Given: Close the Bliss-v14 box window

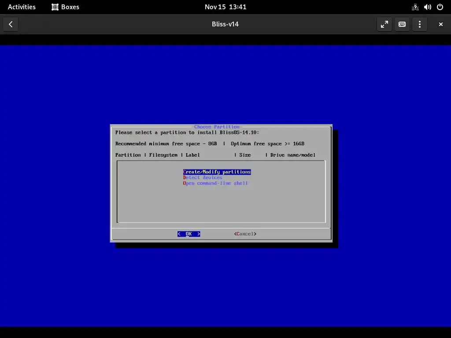Looking at the screenshot, I should point(440,24).
